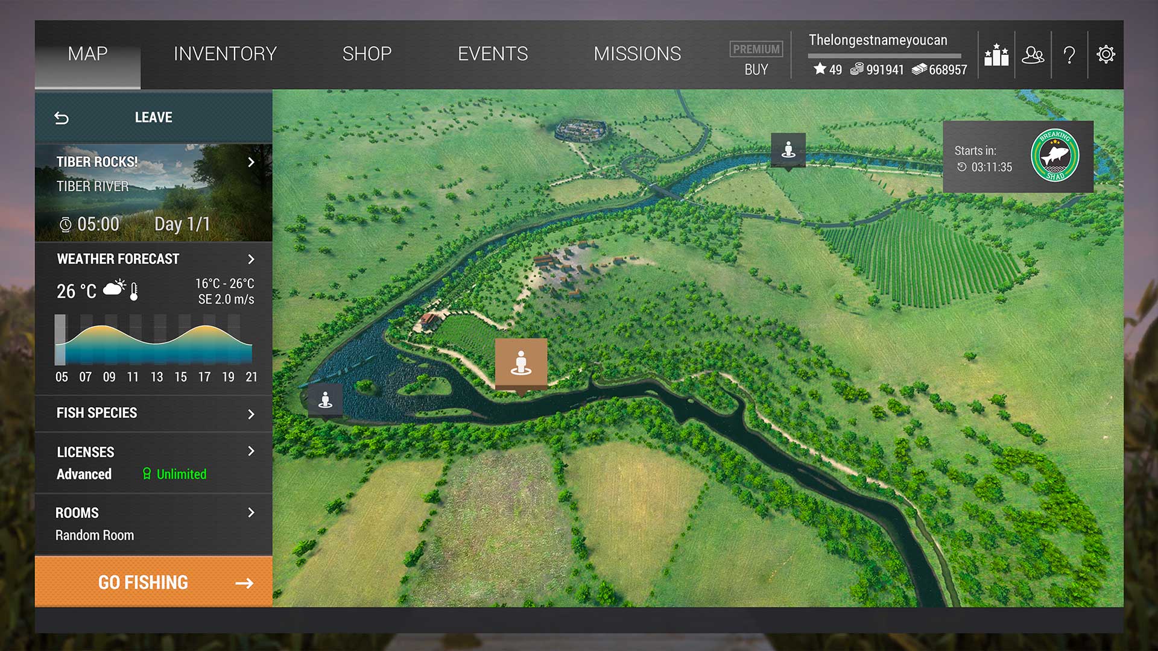Click the leaderboard rankings icon
Image resolution: width=1158 pixels, height=651 pixels.
[998, 54]
